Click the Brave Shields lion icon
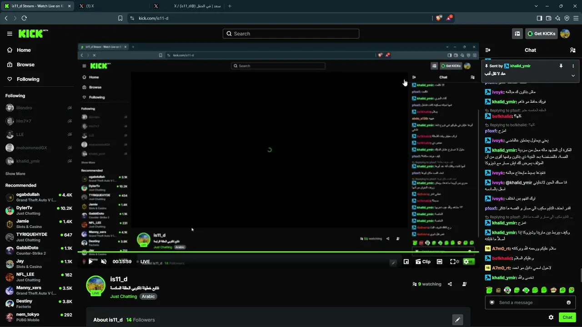 coord(438,18)
